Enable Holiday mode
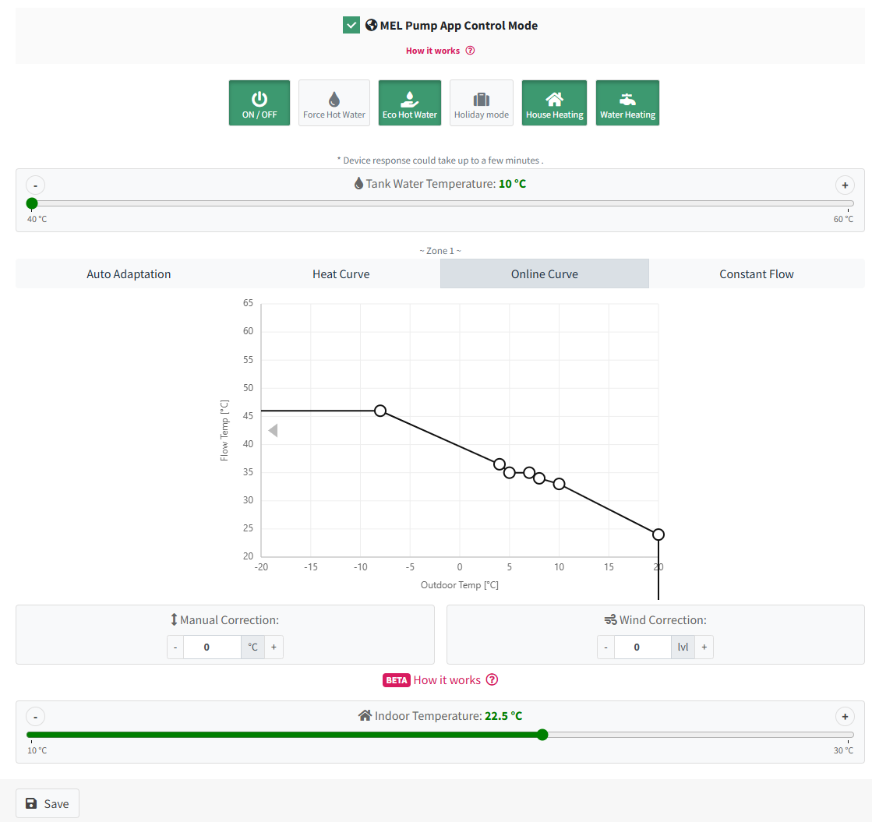Viewport: 872px width, 822px height. click(x=481, y=103)
